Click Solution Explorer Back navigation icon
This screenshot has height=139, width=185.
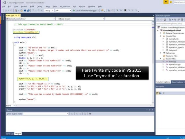(158, 20)
